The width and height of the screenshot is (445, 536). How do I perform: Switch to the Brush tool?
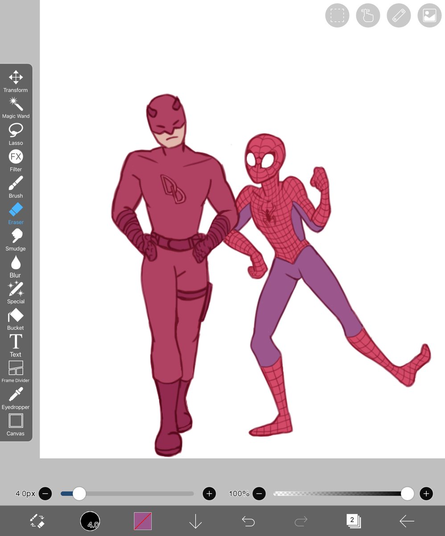pyautogui.click(x=16, y=187)
